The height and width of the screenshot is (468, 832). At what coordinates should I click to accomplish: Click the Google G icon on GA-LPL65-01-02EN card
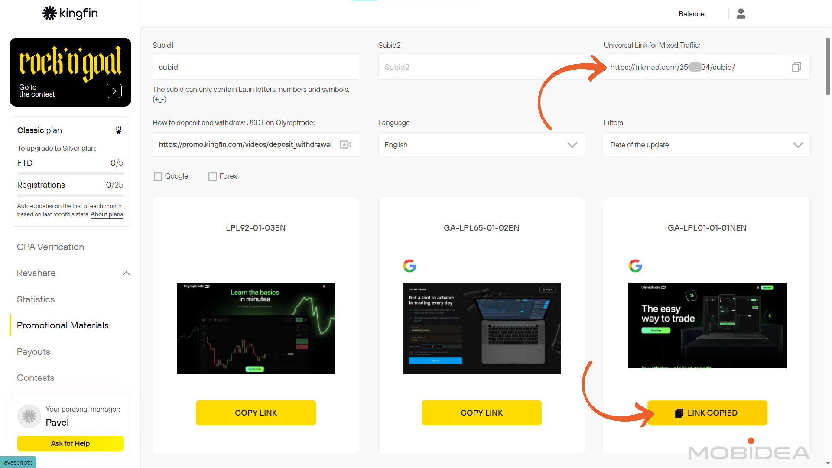(409, 266)
